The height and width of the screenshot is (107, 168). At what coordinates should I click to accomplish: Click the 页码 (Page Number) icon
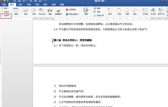(x=135, y=10)
